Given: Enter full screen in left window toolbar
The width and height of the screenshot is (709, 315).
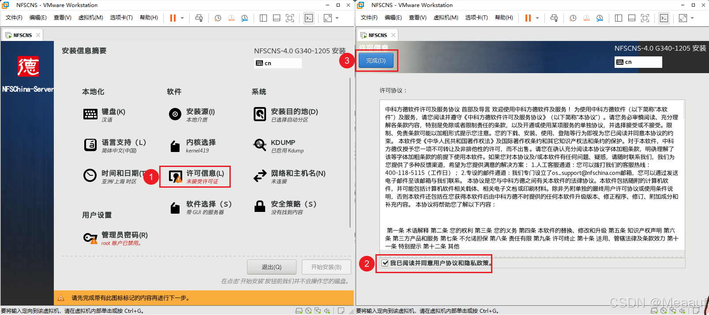Looking at the screenshot, I should pyautogui.click(x=290, y=18).
